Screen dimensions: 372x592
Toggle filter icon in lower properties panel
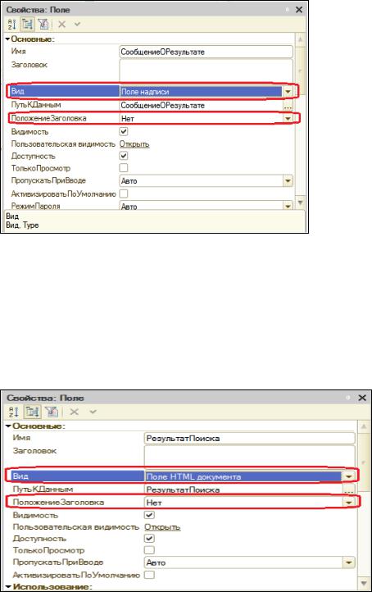point(52,412)
